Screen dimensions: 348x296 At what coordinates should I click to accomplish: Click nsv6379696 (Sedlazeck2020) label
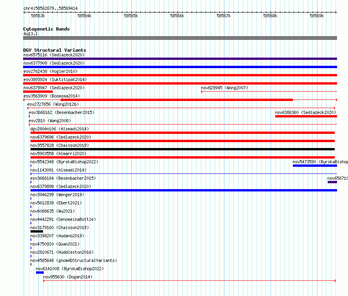click(61, 137)
